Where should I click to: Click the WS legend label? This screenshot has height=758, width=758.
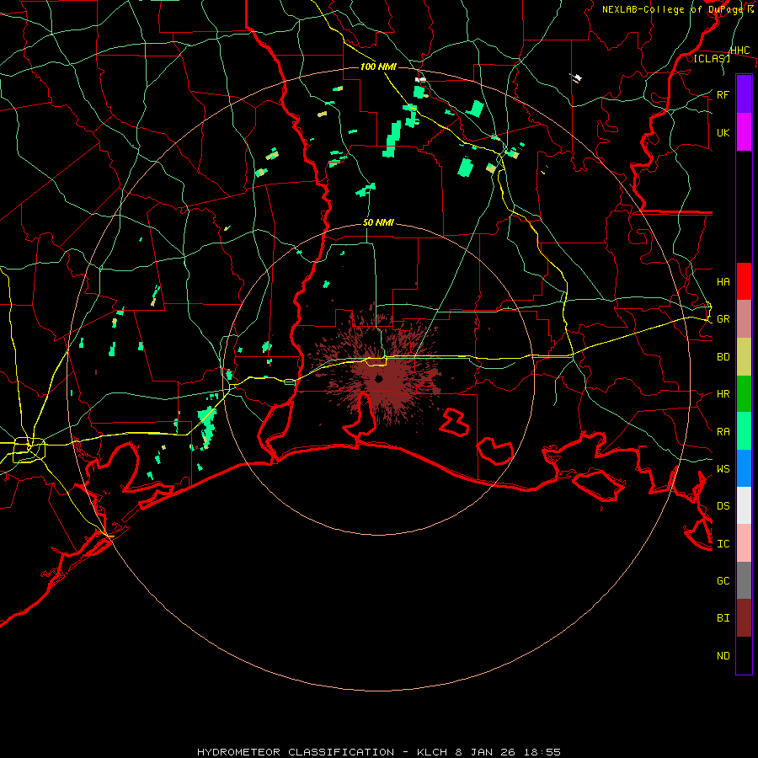click(x=723, y=468)
